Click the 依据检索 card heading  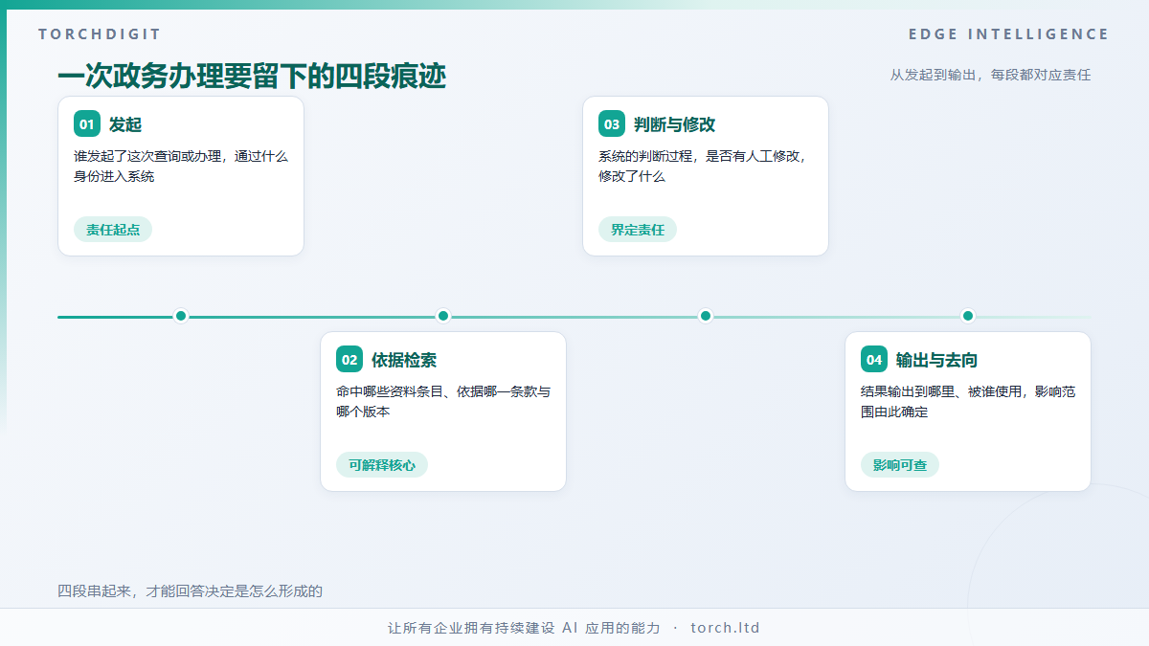coord(404,360)
